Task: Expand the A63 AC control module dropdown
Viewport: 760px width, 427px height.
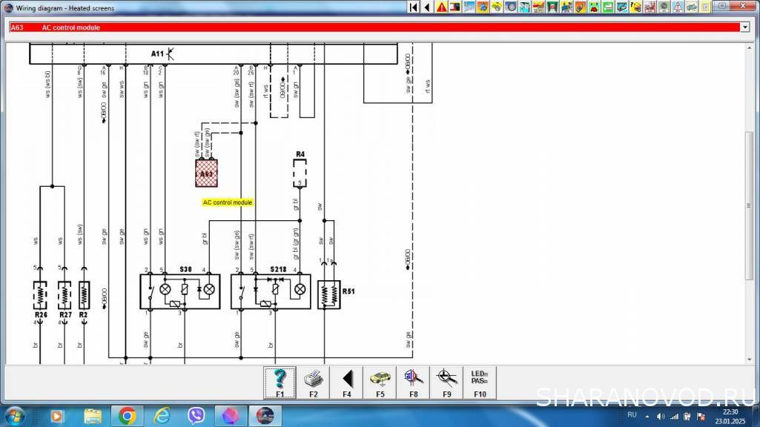Action: click(744, 27)
